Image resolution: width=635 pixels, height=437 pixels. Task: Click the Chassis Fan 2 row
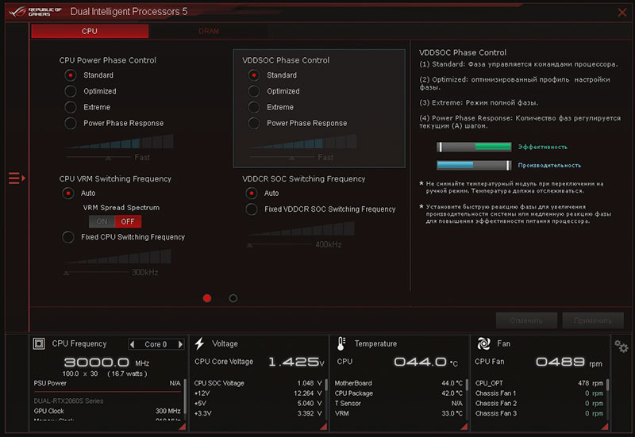point(539,404)
